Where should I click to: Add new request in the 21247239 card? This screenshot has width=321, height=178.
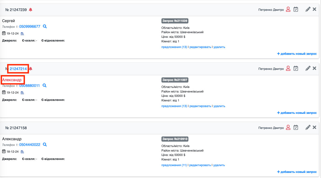297,54
